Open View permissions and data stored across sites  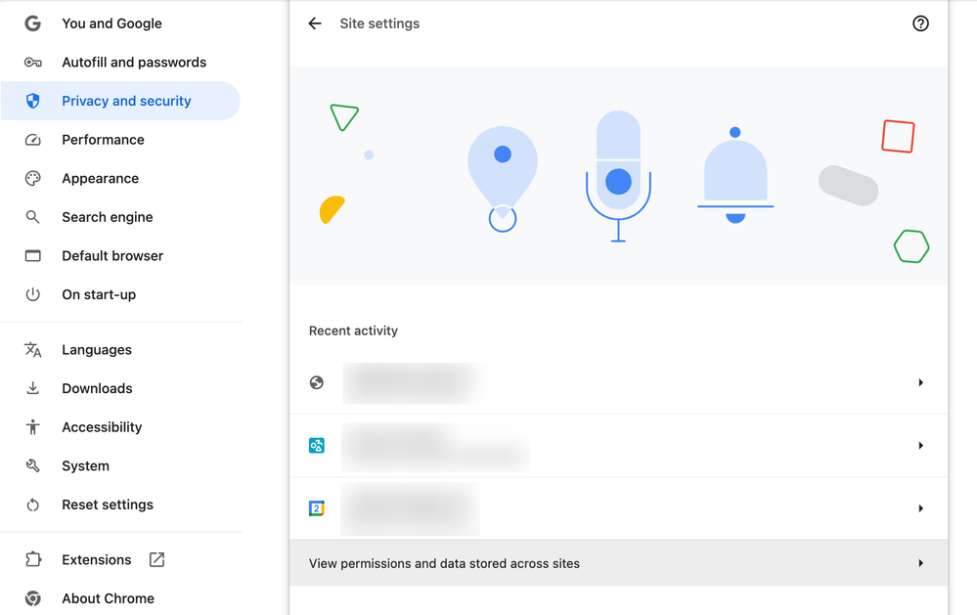pyautogui.click(x=619, y=563)
